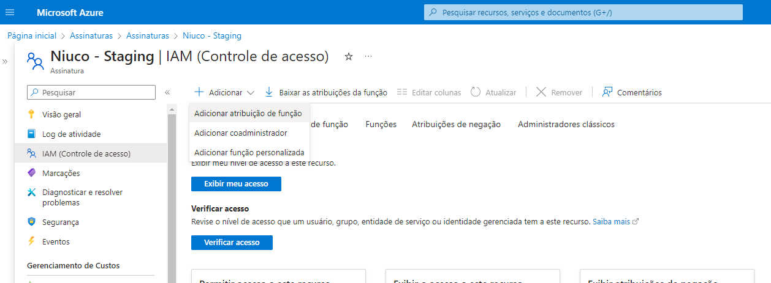771x283 pixels.
Task: Favorite this page with the star icon
Action: [x=349, y=57]
